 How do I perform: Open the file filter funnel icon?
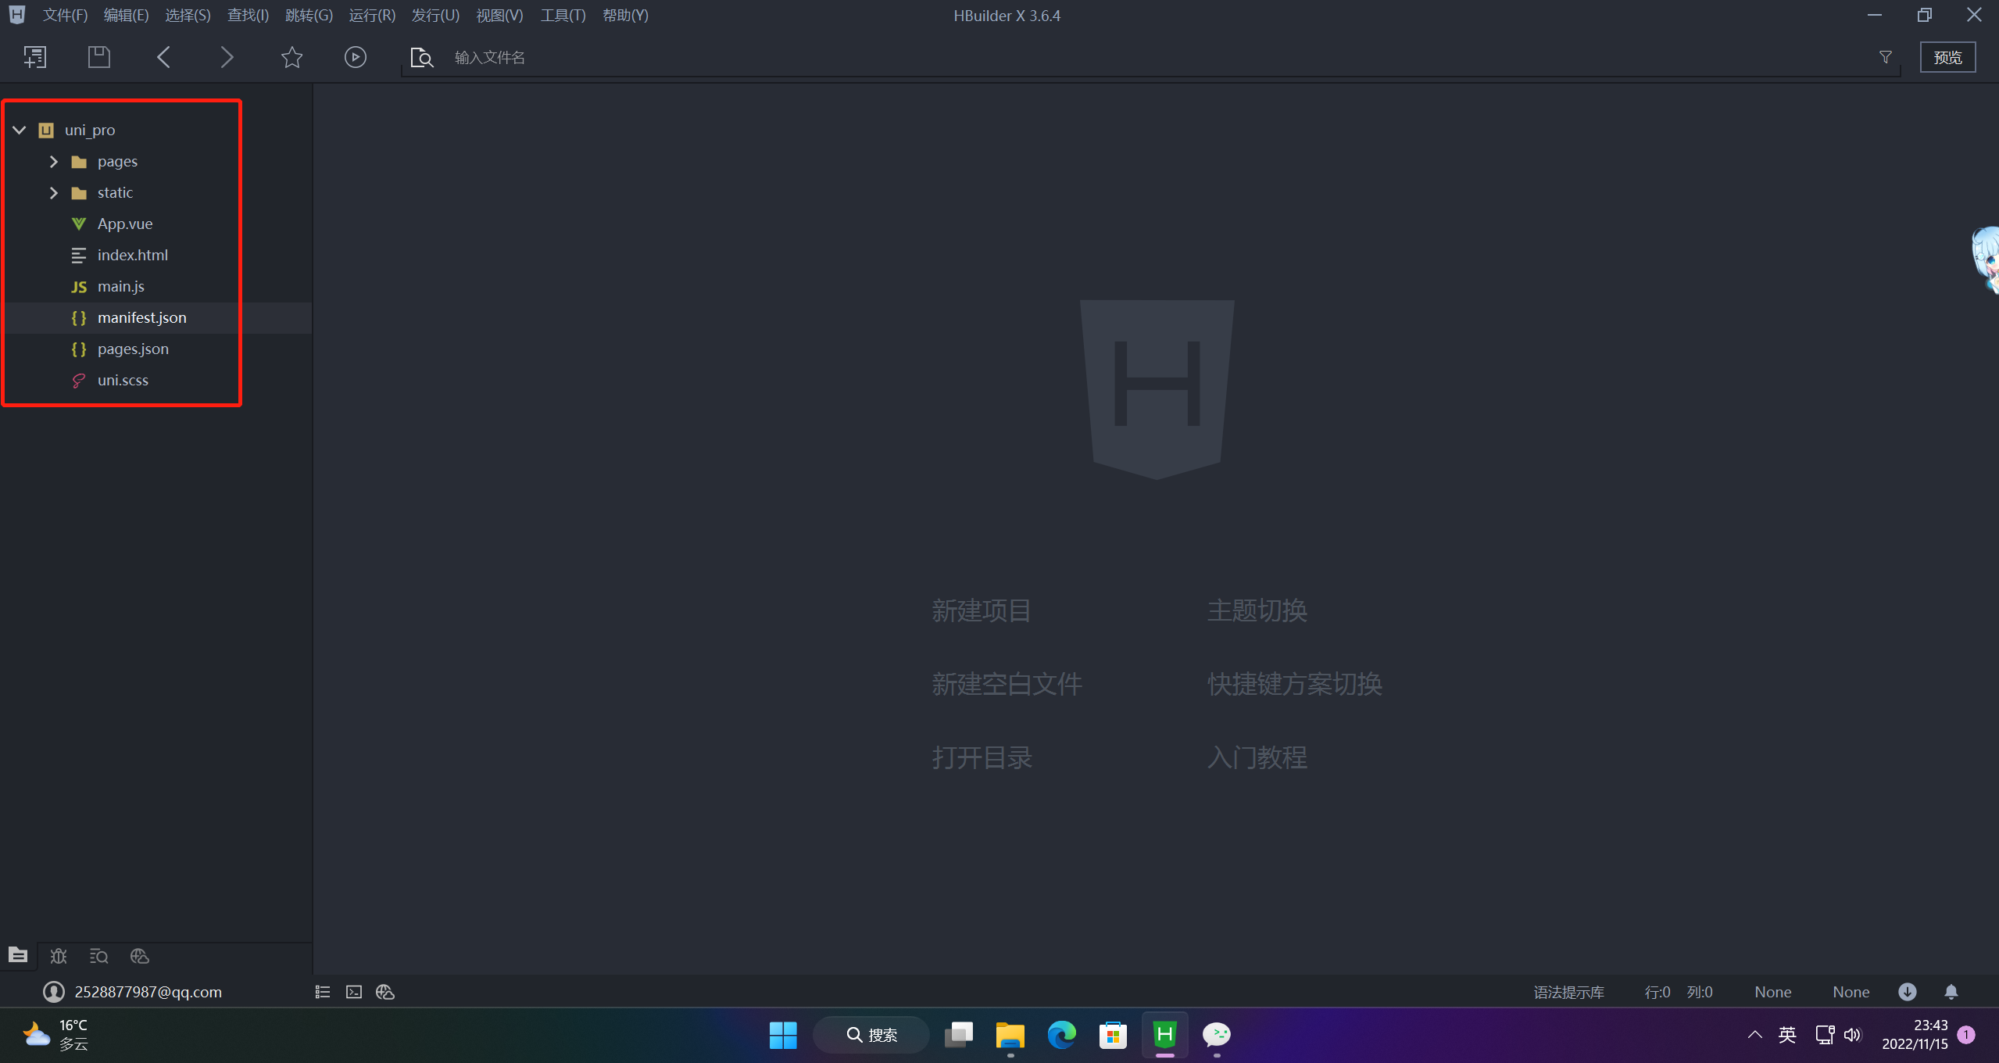pyautogui.click(x=1885, y=57)
